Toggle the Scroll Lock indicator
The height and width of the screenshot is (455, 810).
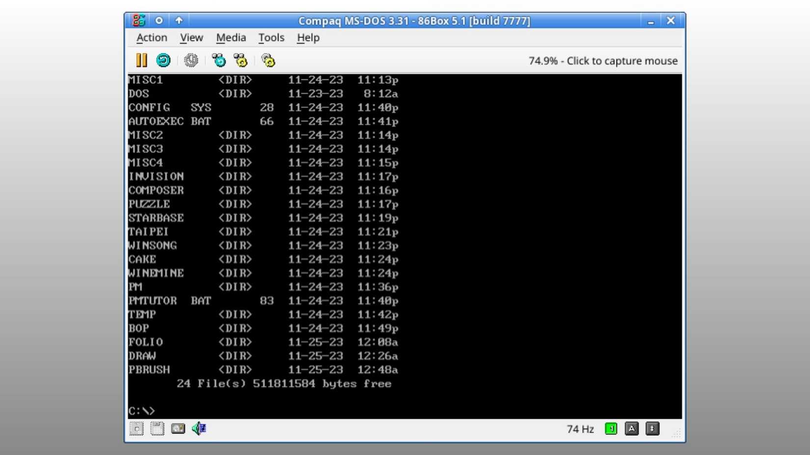(x=652, y=429)
